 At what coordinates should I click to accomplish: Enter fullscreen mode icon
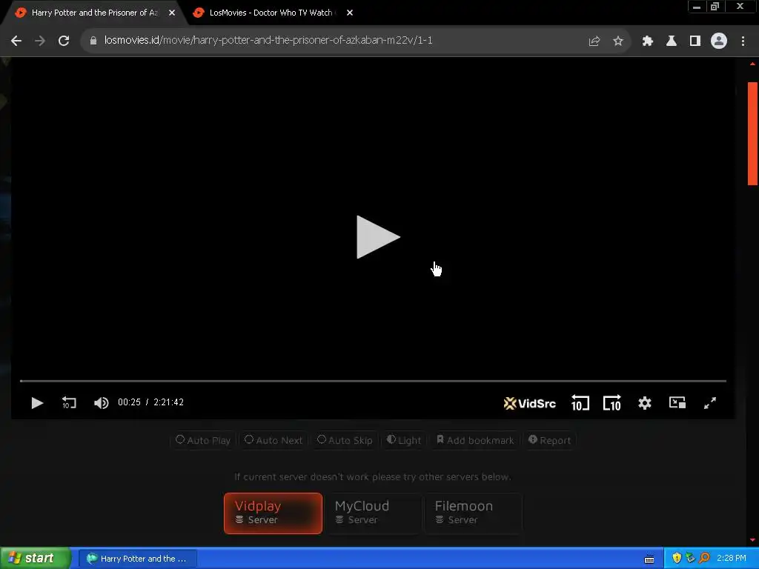(x=709, y=403)
